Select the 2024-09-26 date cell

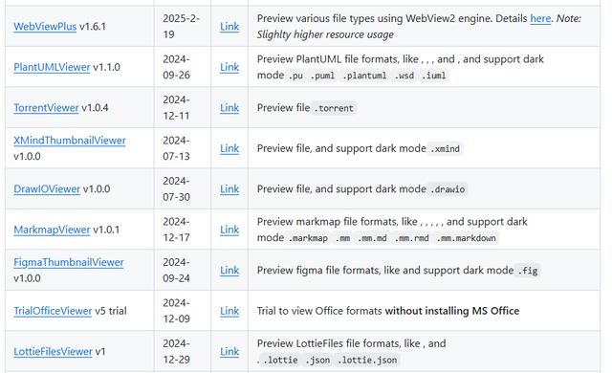click(x=183, y=67)
